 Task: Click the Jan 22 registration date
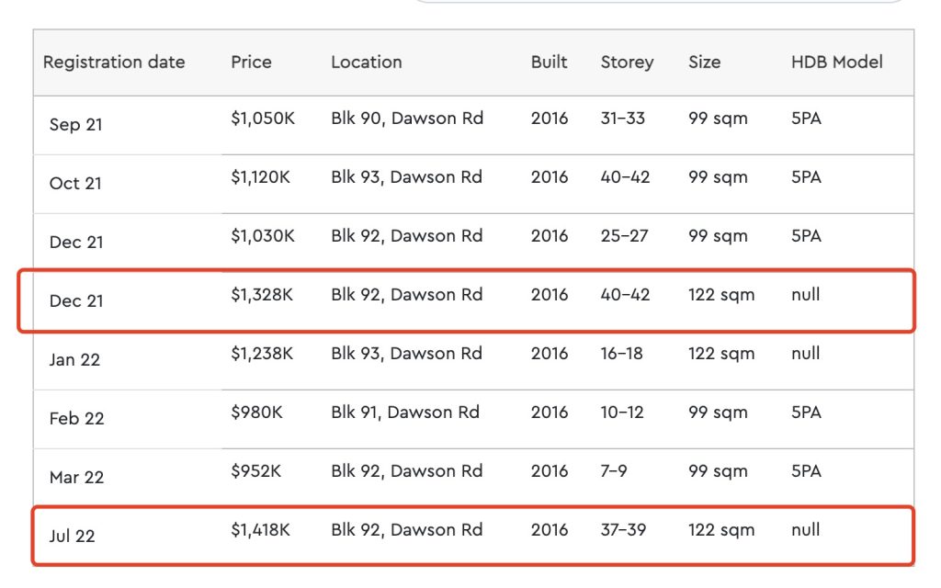pos(74,360)
